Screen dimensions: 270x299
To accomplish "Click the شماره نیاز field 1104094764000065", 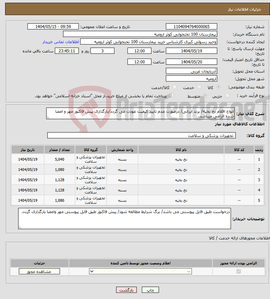I will tap(192, 26).
